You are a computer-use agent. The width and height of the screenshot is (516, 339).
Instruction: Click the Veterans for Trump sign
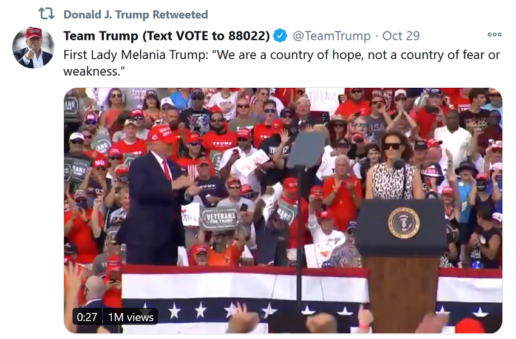[220, 219]
